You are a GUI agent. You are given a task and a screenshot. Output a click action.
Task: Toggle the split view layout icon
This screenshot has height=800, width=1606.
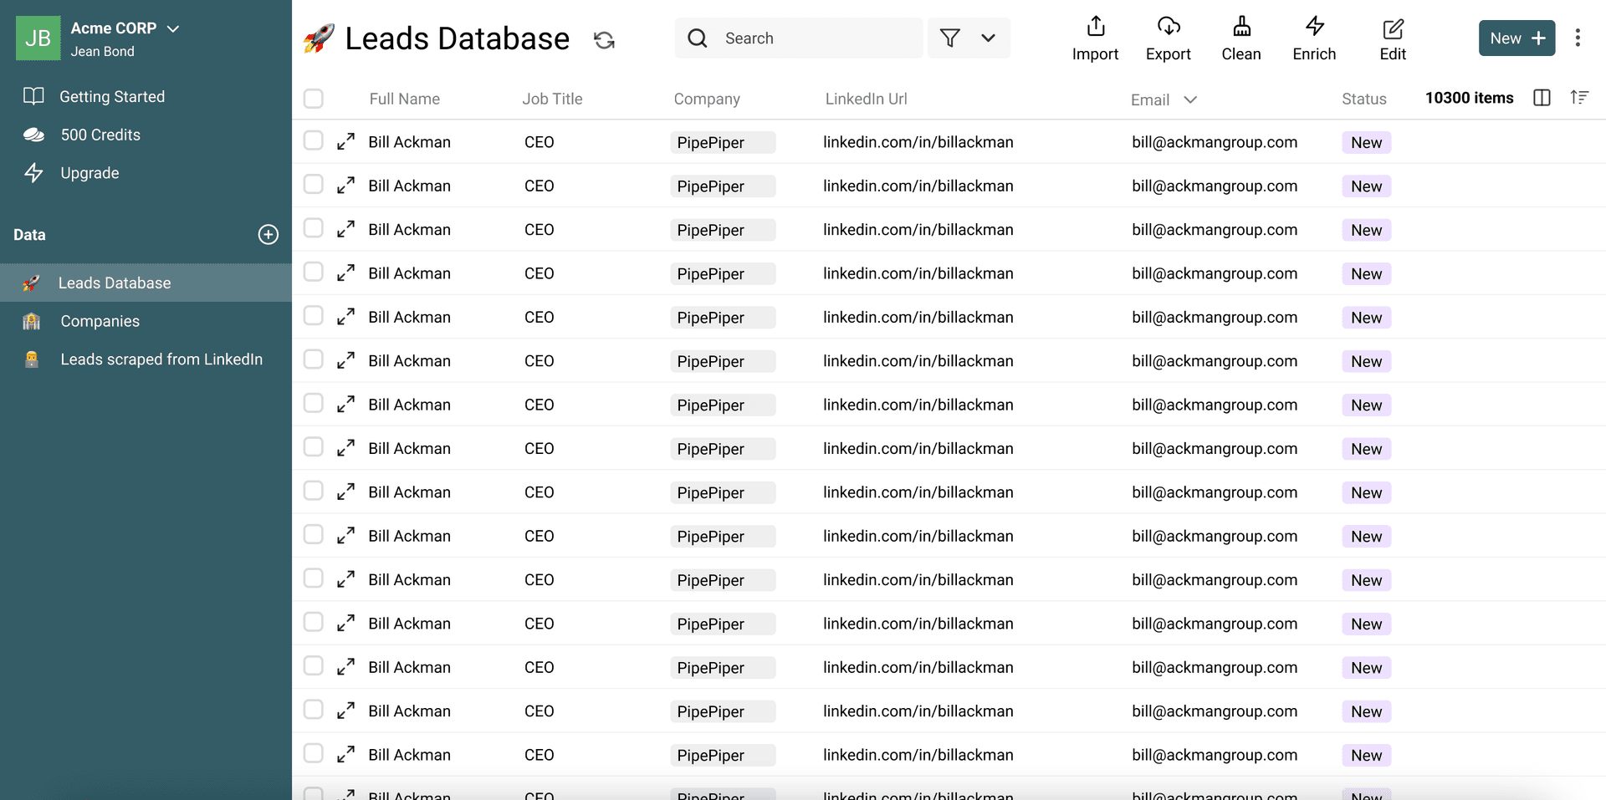click(x=1542, y=98)
